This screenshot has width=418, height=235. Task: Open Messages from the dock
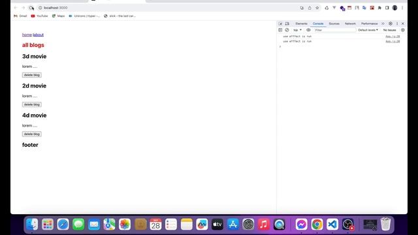78,225
